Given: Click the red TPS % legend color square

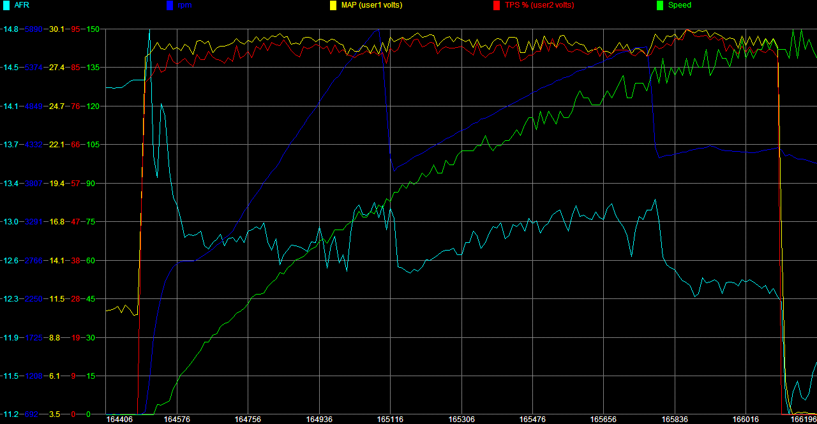Looking at the screenshot, I should [496, 6].
